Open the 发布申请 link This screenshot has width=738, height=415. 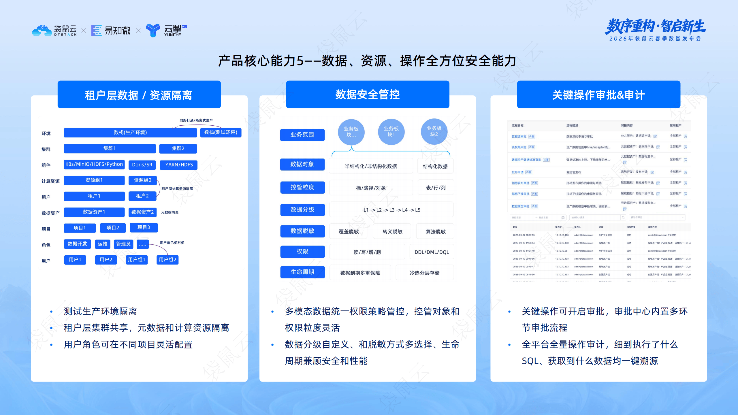(x=517, y=172)
